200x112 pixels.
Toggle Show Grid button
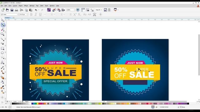[x=87, y=10]
